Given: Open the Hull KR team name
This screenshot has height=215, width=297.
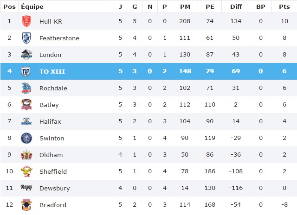Looking at the screenshot, I should pos(51,21).
